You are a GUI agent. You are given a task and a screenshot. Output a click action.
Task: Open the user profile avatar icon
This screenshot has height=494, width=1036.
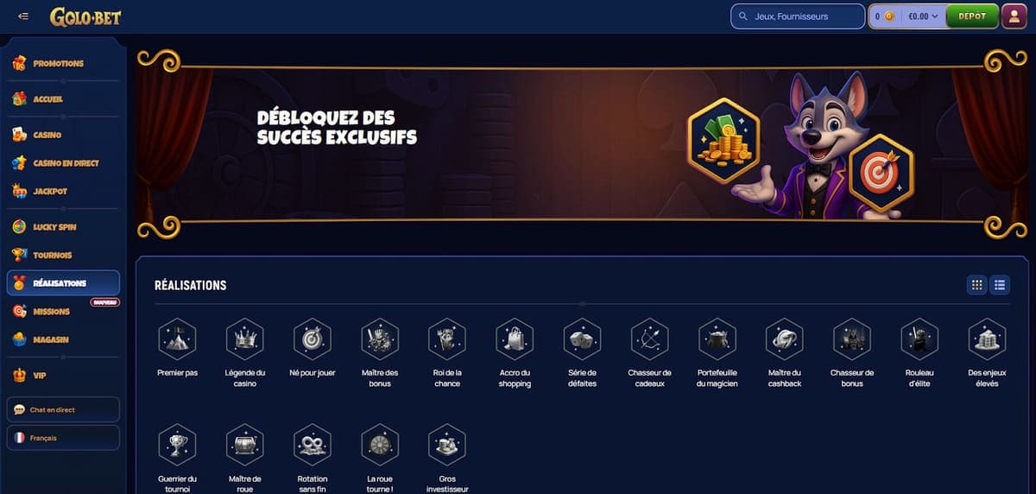1014,16
